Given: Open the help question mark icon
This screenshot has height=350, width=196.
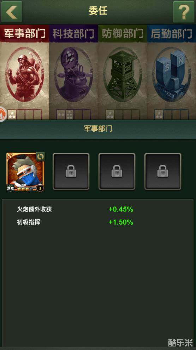Looking at the screenshot, I should [x=184, y=12].
